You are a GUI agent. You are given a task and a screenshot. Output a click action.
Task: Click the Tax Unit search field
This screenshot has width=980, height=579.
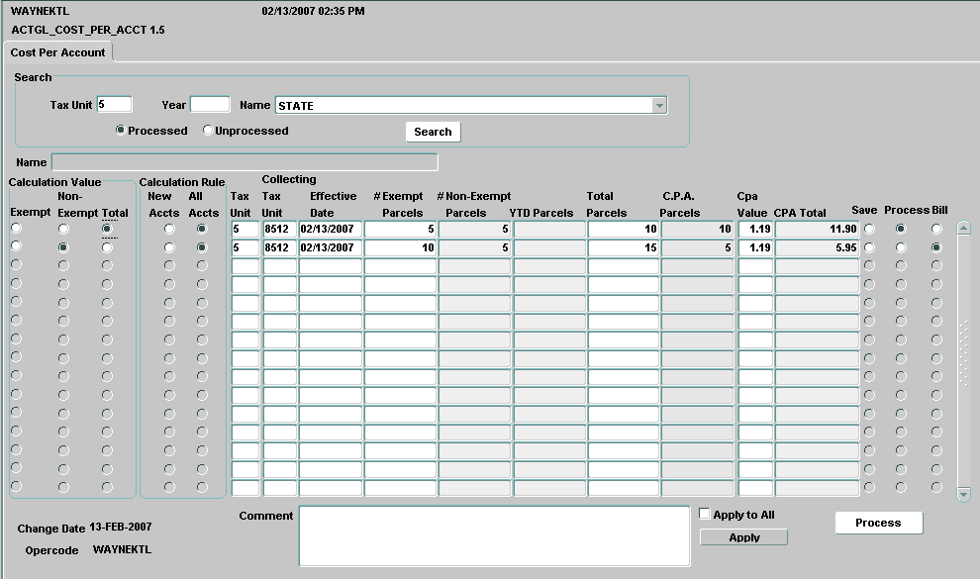coord(114,105)
